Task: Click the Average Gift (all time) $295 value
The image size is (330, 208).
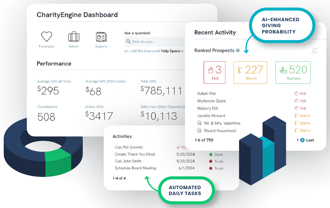Action: (48, 91)
